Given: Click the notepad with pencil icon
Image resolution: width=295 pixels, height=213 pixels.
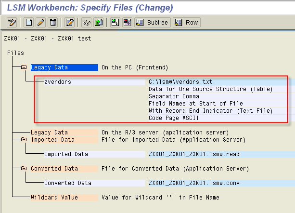Looking at the screenshot, I should [70, 22].
